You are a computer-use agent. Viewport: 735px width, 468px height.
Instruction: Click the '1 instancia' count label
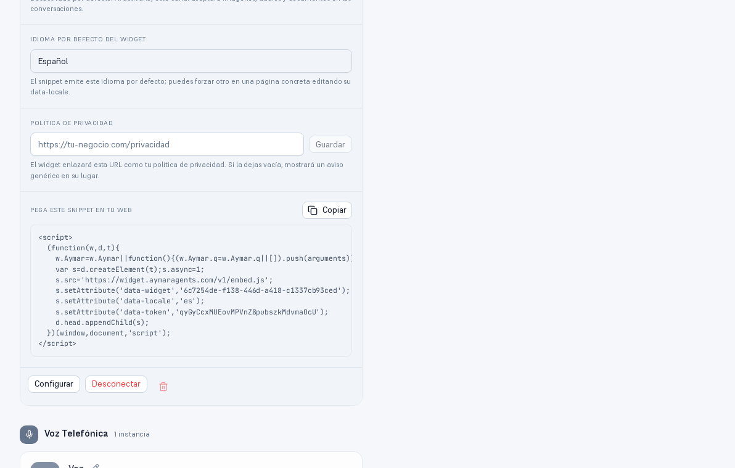click(x=132, y=434)
